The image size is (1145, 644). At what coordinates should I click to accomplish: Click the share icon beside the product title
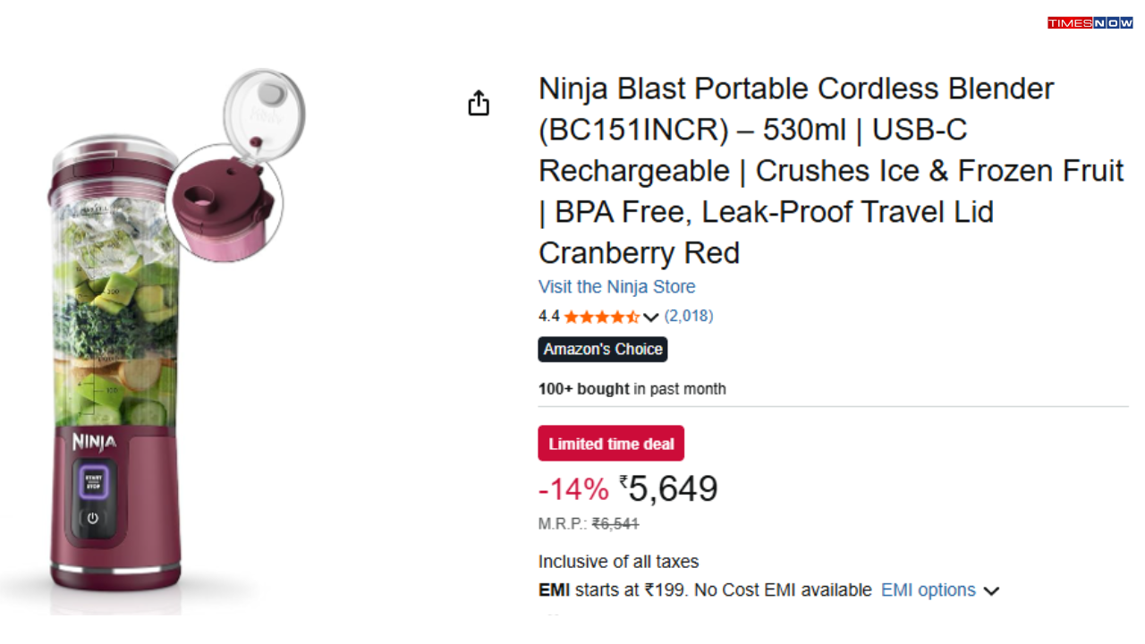tap(479, 103)
